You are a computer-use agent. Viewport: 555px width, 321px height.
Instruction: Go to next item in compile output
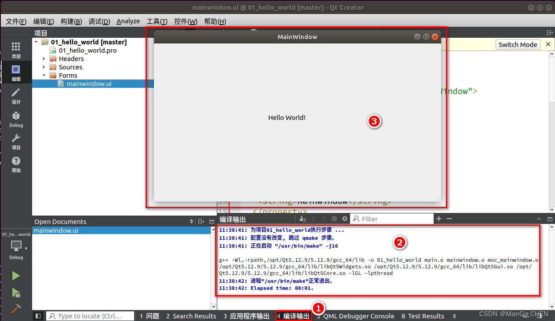pos(324,219)
